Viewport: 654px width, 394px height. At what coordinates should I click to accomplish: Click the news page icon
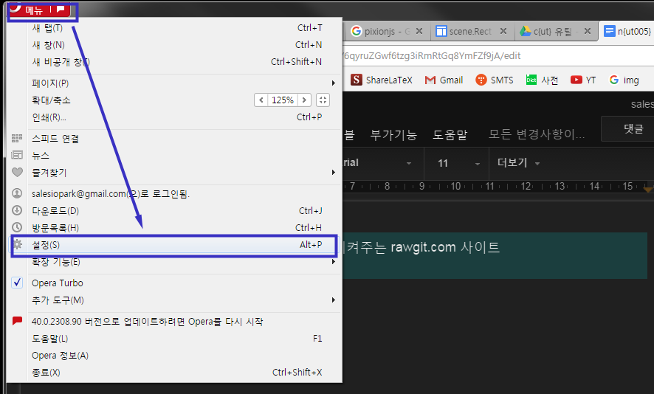point(17,155)
